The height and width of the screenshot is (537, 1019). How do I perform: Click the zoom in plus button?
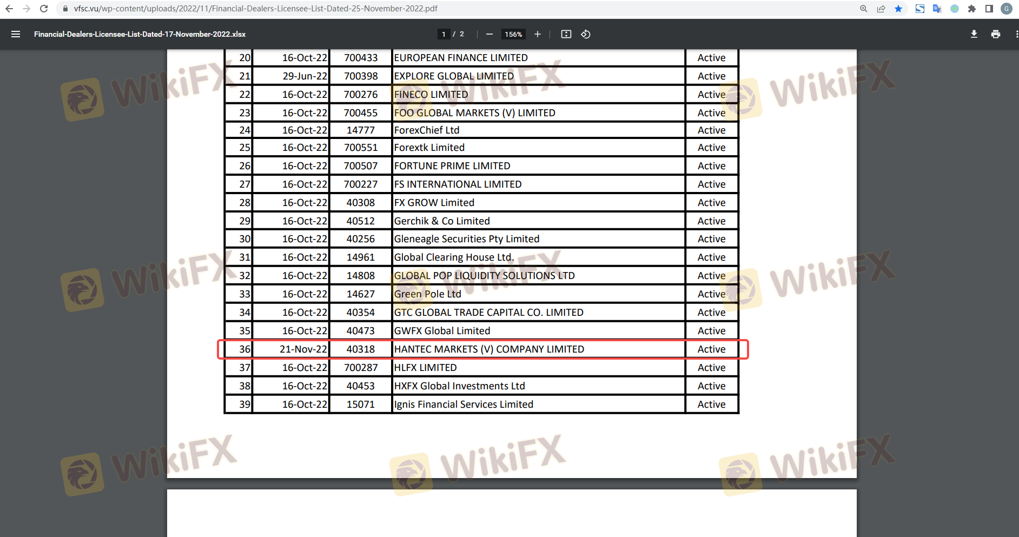tap(537, 34)
